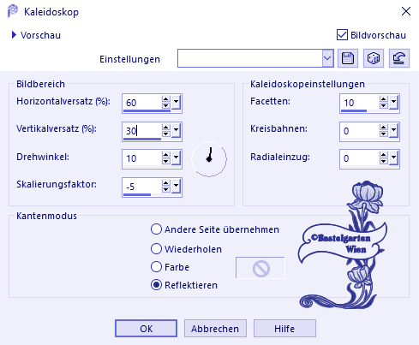Choose Andere Seite übernehmen option
This screenshot has height=345, width=419.
point(156,229)
